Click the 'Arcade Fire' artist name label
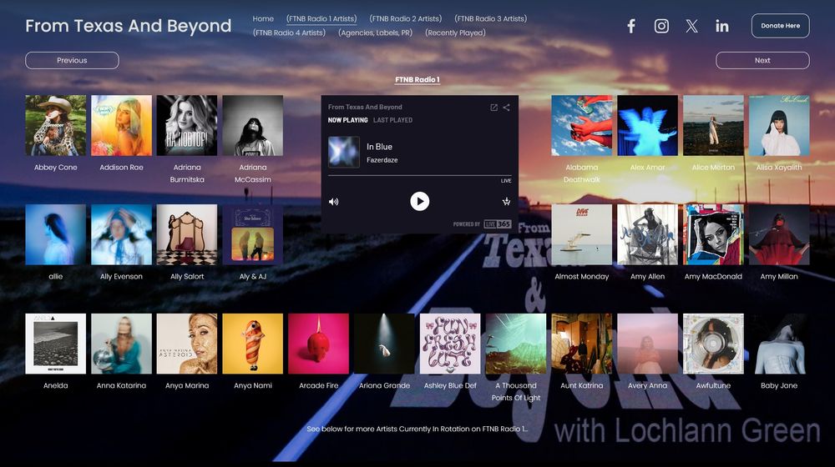This screenshot has width=835, height=467. click(x=318, y=385)
